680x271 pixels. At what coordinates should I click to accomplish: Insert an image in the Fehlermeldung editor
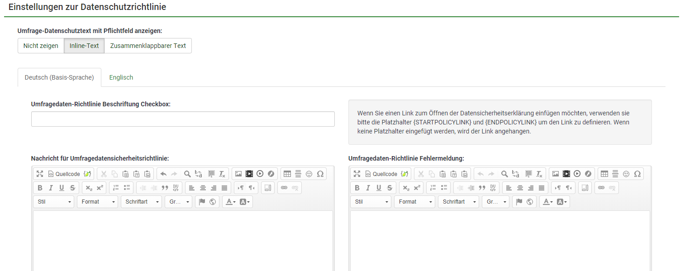coord(555,174)
